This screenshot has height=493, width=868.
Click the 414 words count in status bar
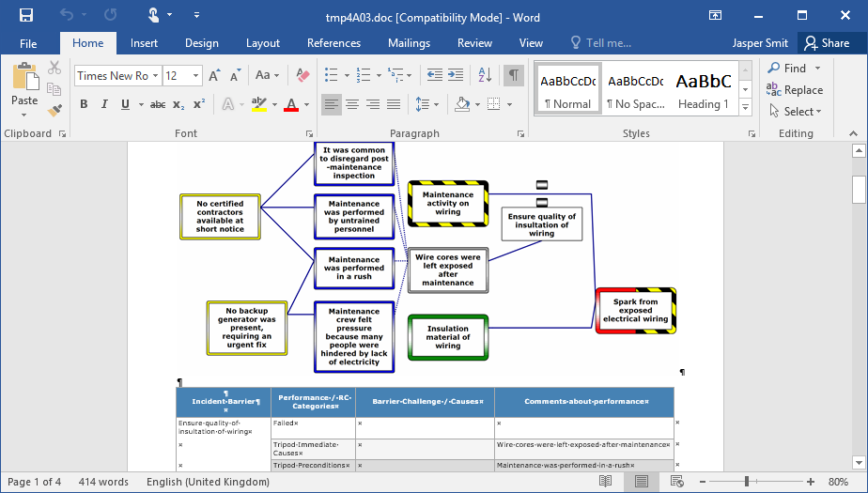(x=103, y=482)
